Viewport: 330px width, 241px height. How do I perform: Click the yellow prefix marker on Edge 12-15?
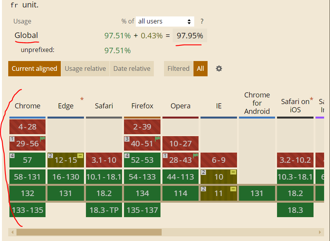[80, 156]
